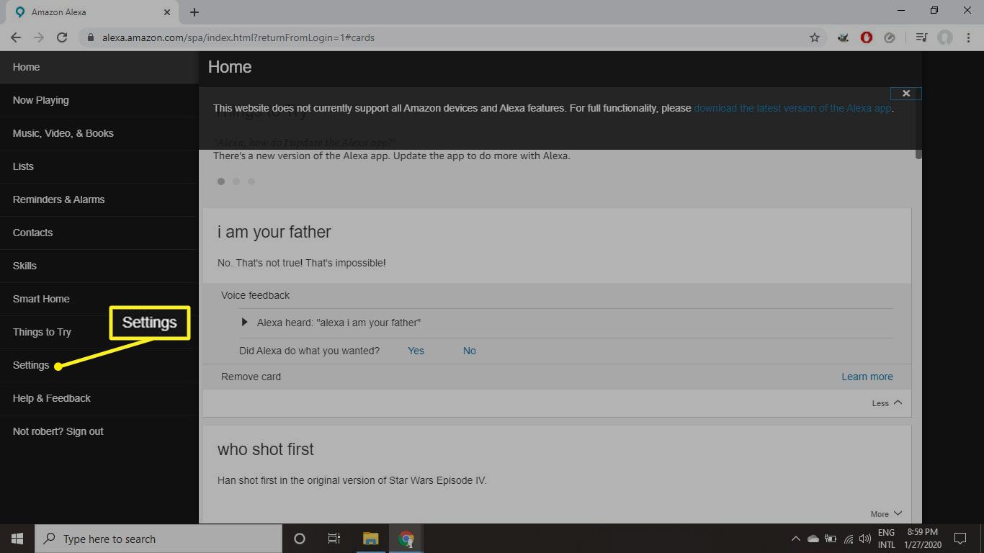
Task: Click the gray circular extension icon
Action: 890,37
